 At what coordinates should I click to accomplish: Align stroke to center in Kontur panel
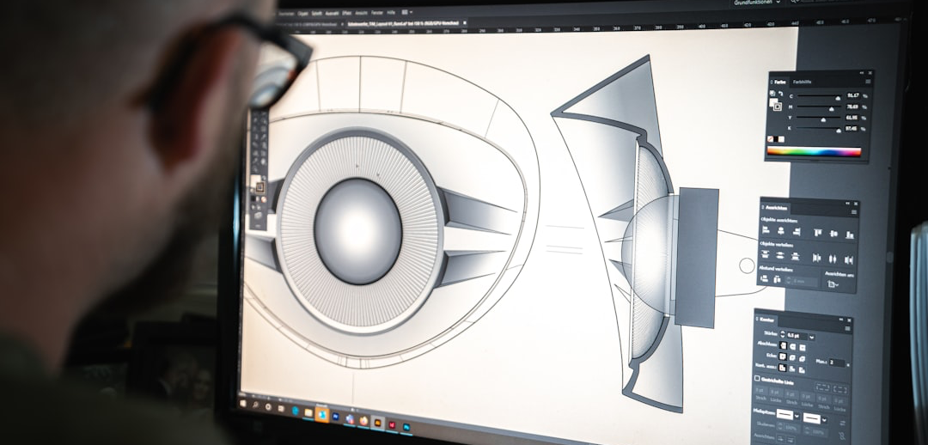[x=783, y=367]
